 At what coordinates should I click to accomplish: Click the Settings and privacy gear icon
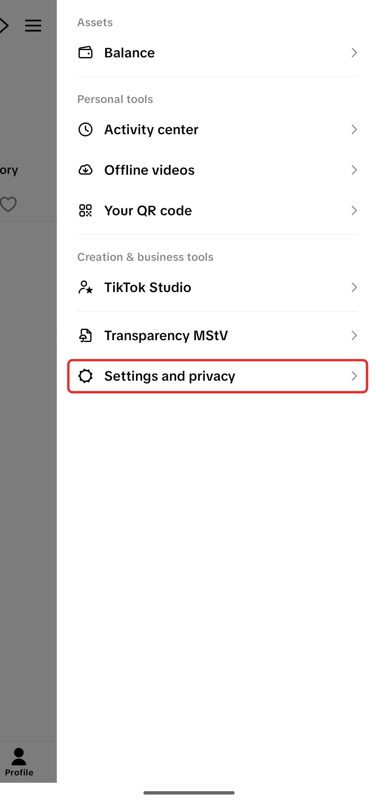(86, 376)
